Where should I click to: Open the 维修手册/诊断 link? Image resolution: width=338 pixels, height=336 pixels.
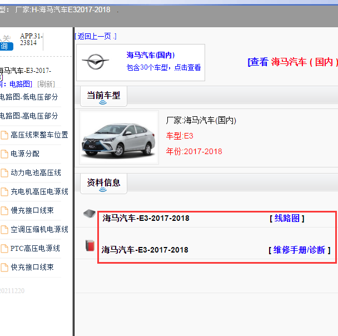click(299, 250)
